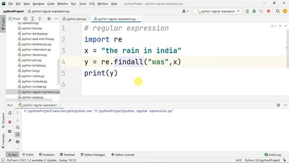Viewport: 289px width, 163px height.
Task: Open python lambda.py in project tree
Action: pos(34,65)
